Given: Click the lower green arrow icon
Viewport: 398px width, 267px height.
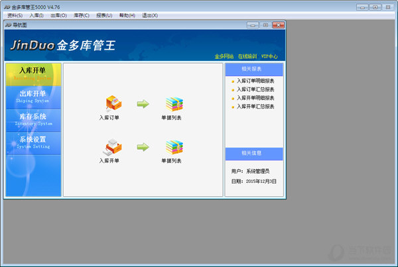Looking at the screenshot, I should click(143, 146).
